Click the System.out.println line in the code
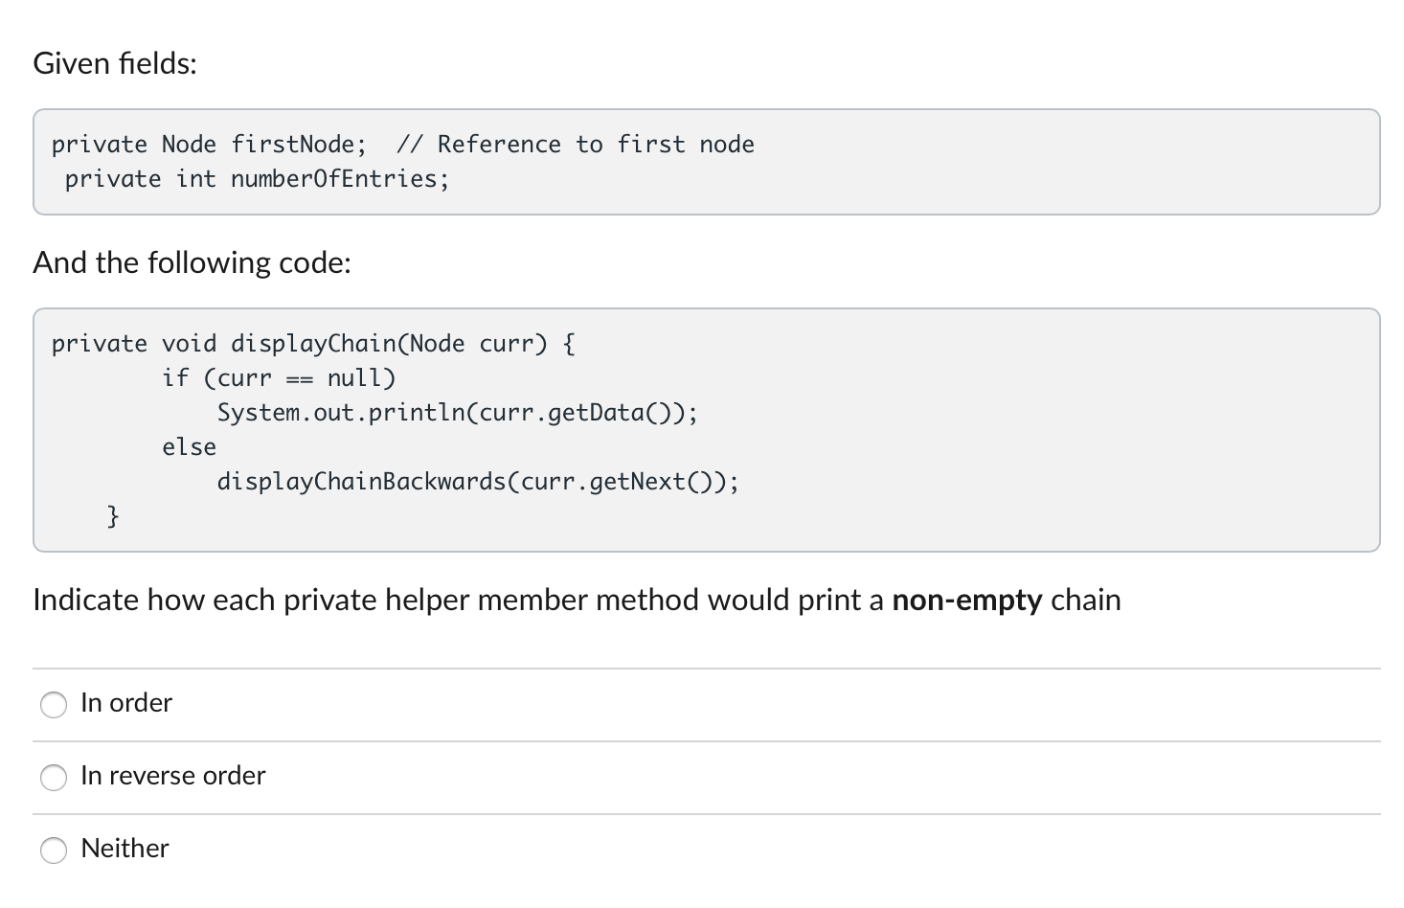 (457, 412)
